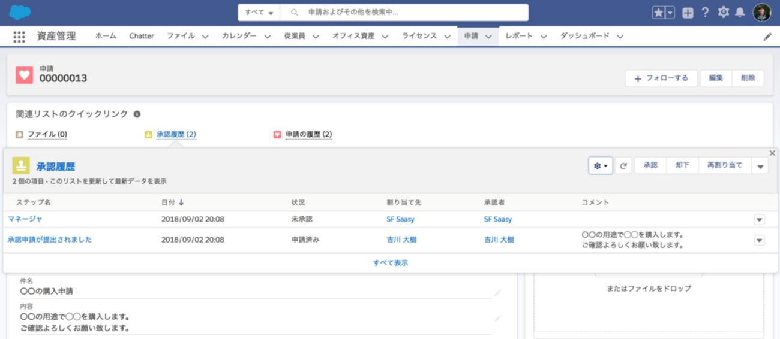Screen dimensions: 780x339
Task: Click the navigation edit pencil icon
Action: pos(767,37)
